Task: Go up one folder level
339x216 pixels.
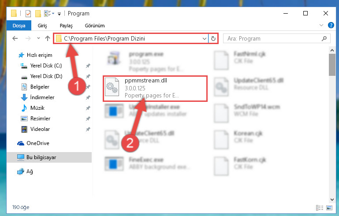Action: click(48, 38)
